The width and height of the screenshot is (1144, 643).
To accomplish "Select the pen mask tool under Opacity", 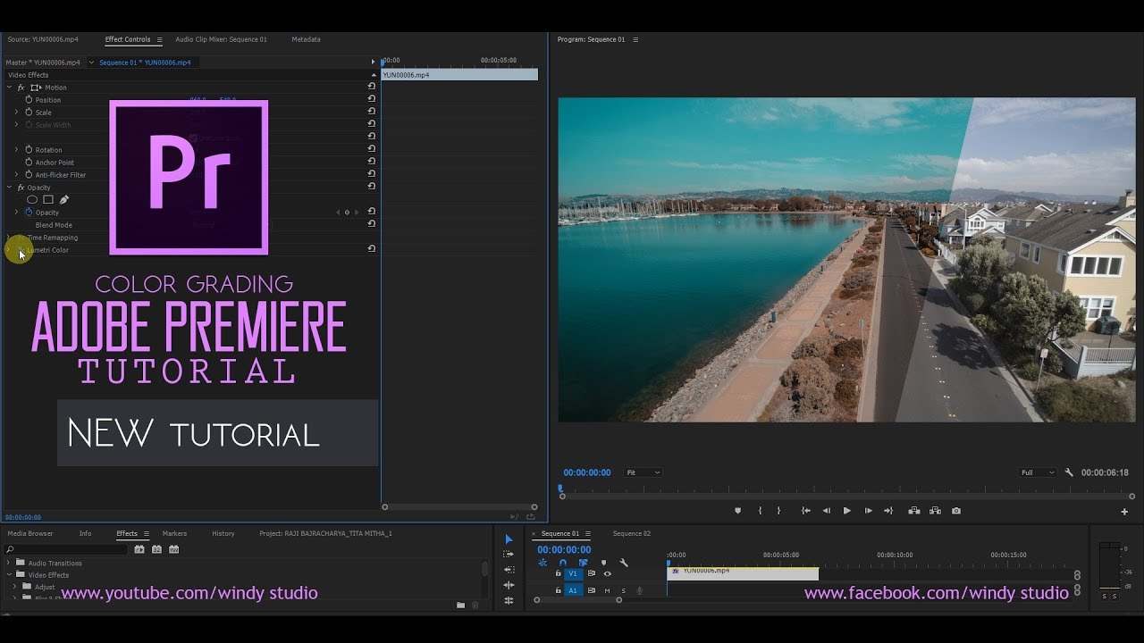I will point(64,200).
